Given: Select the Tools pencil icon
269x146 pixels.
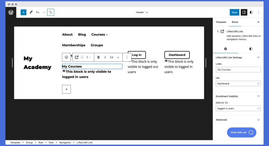Looking at the screenshot, I should 31,12.
